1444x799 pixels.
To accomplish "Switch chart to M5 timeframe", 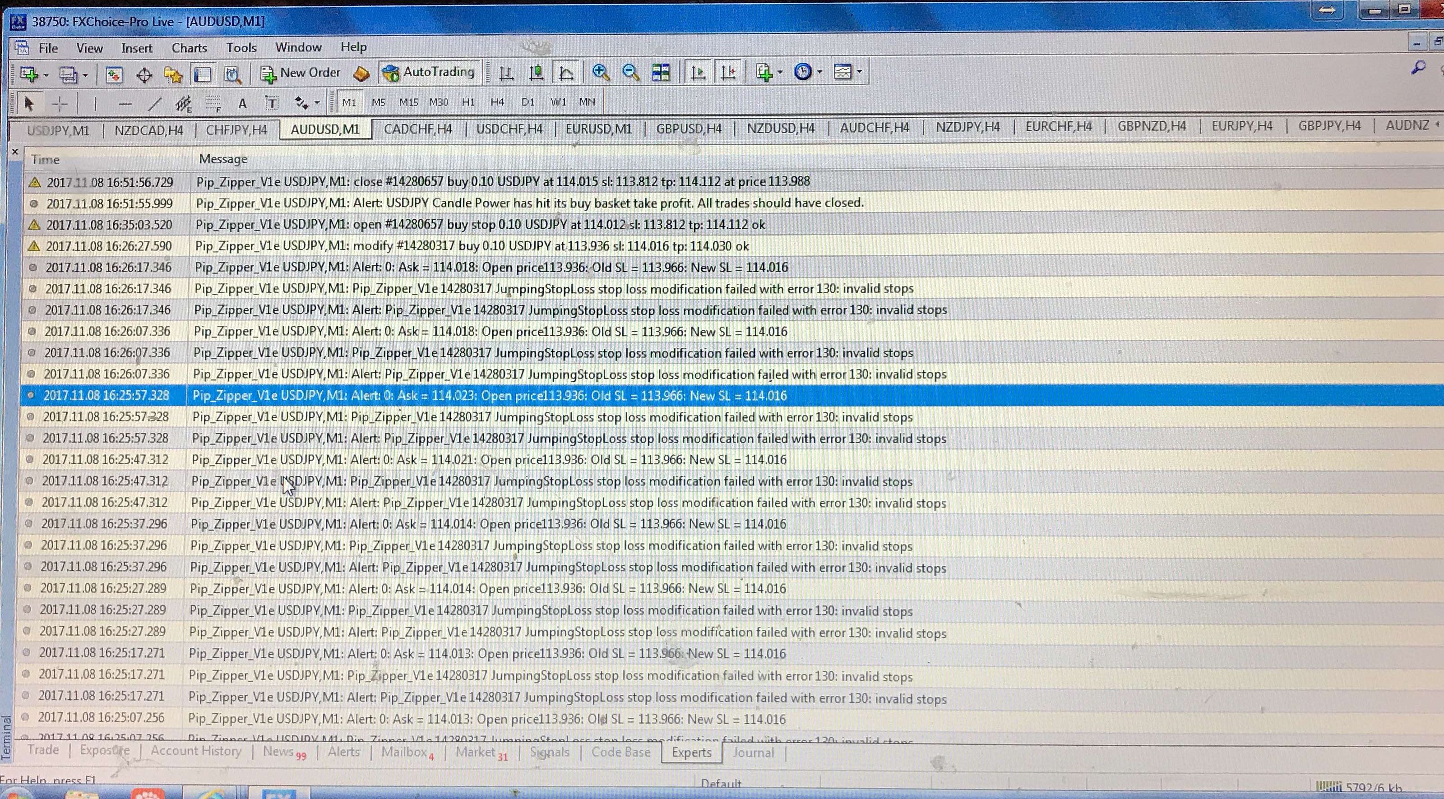I will [x=379, y=102].
